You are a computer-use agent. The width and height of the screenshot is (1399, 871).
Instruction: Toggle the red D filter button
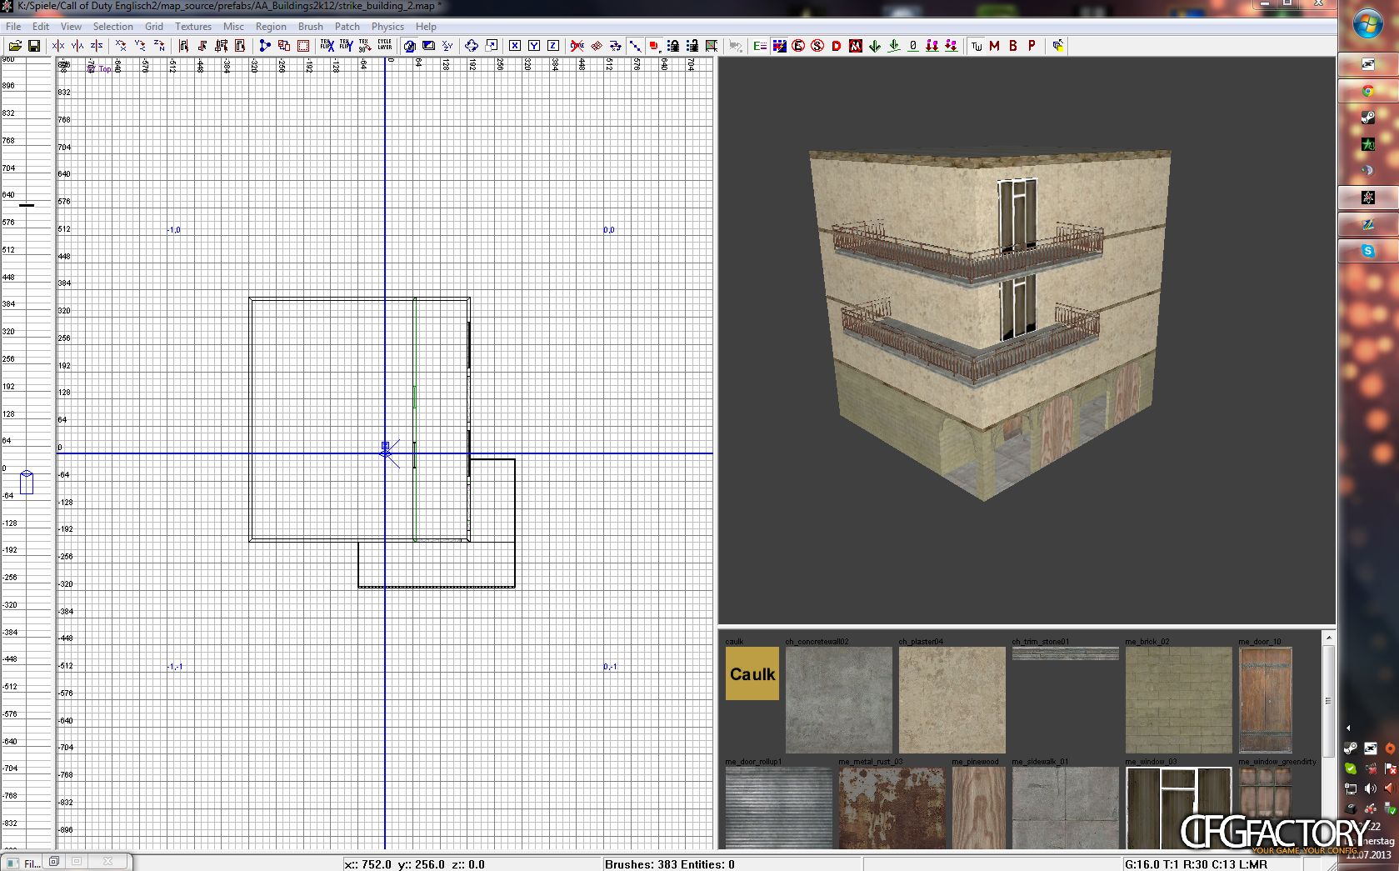837,46
